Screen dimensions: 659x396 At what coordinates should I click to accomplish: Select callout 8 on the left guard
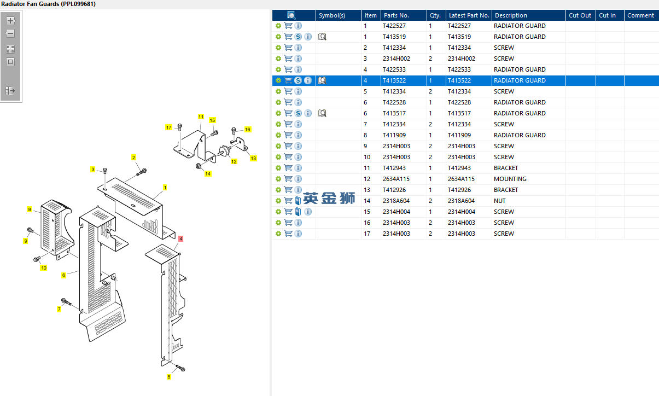[x=30, y=209]
